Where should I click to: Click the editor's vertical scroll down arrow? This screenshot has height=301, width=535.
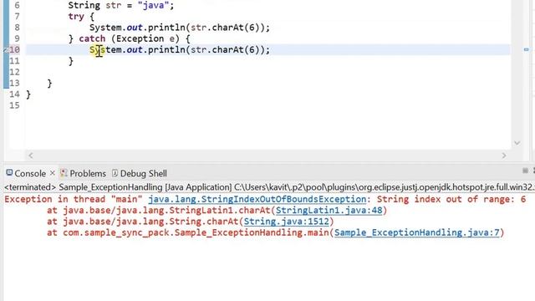click(x=517, y=143)
